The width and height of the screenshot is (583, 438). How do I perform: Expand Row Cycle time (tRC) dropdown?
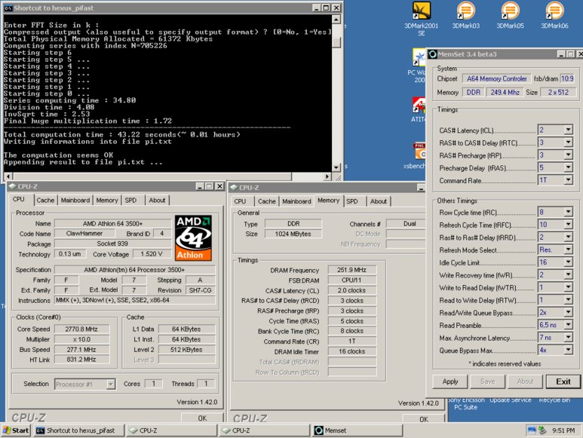568,212
